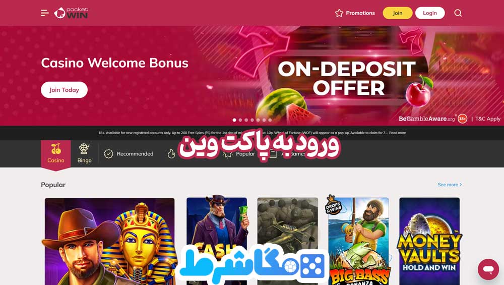The height and width of the screenshot is (285, 504).
Task: Click the yellow Join button
Action: (x=398, y=13)
